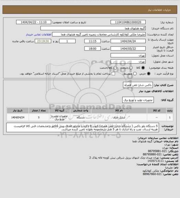
Task: Click the ردیف column header
Action: pos(170,110)
